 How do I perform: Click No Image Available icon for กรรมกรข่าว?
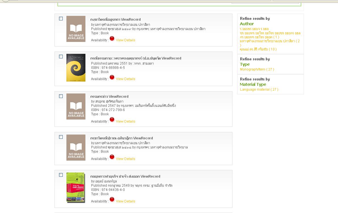76,107
